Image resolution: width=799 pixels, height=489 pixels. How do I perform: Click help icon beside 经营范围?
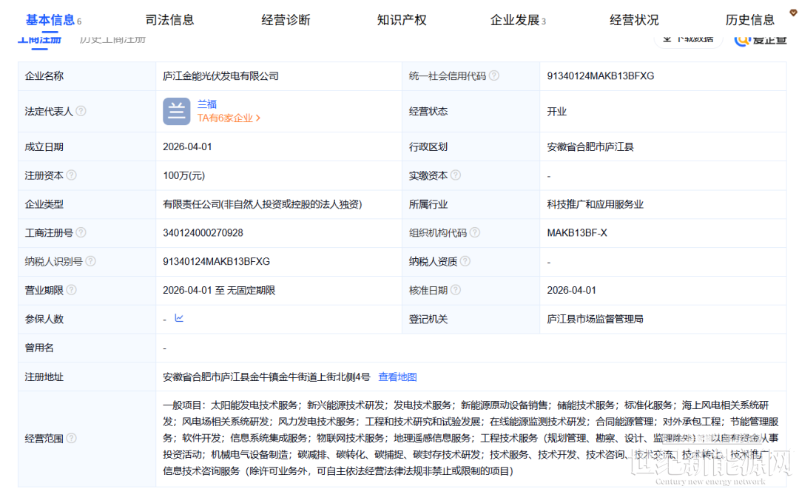click(x=71, y=438)
